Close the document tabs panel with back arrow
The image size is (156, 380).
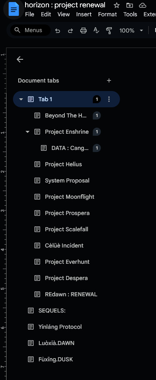(x=20, y=59)
